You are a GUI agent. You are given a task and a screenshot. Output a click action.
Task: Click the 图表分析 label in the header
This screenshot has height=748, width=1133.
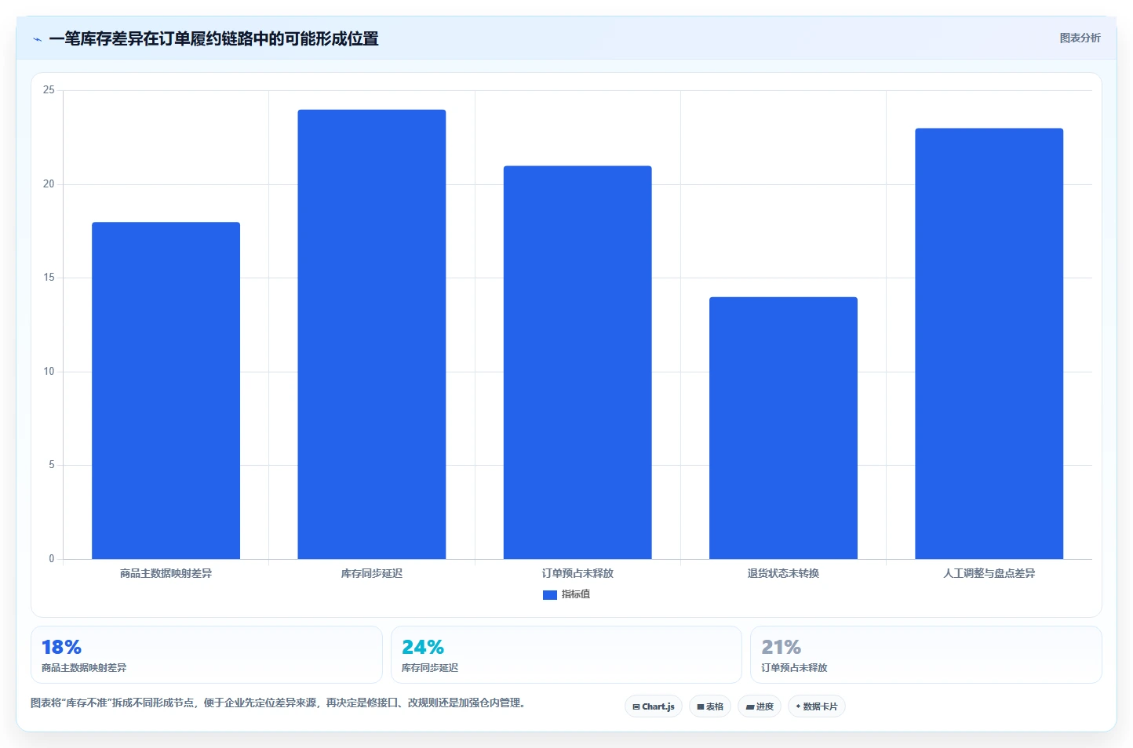pos(1080,38)
